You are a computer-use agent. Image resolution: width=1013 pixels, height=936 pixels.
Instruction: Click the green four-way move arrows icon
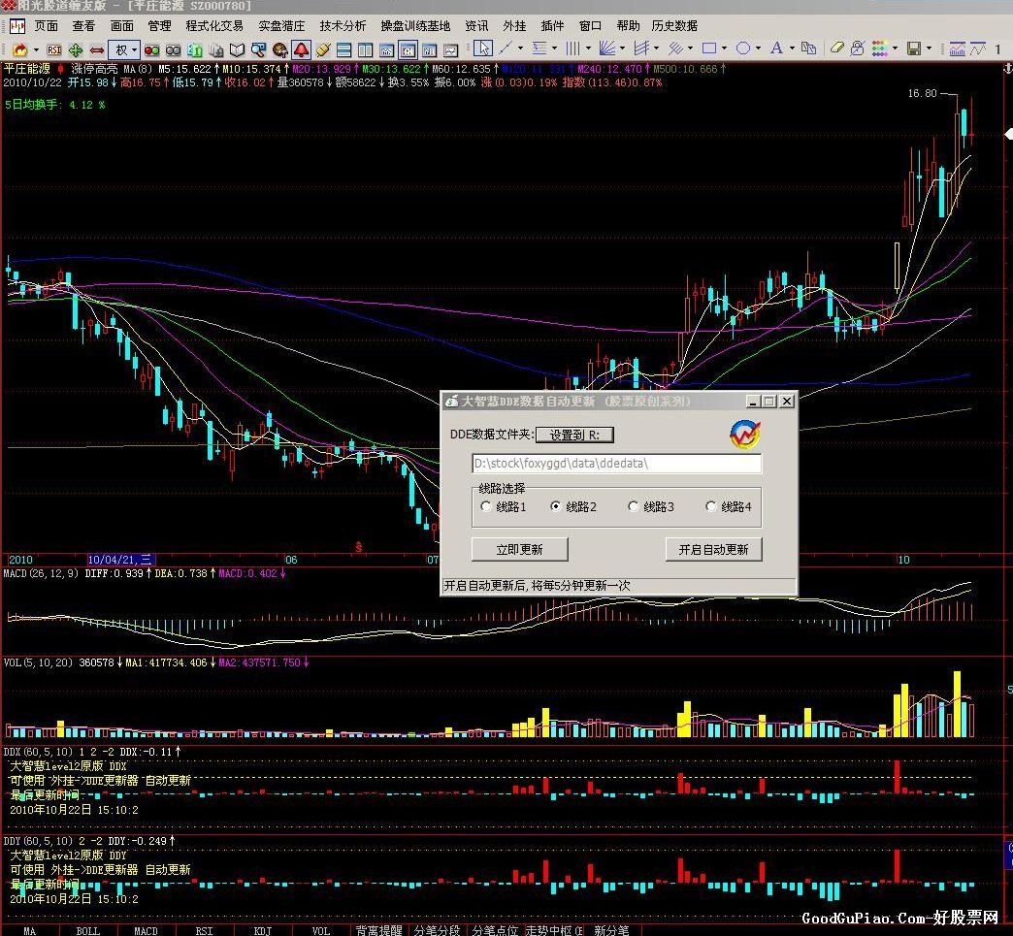(76, 49)
